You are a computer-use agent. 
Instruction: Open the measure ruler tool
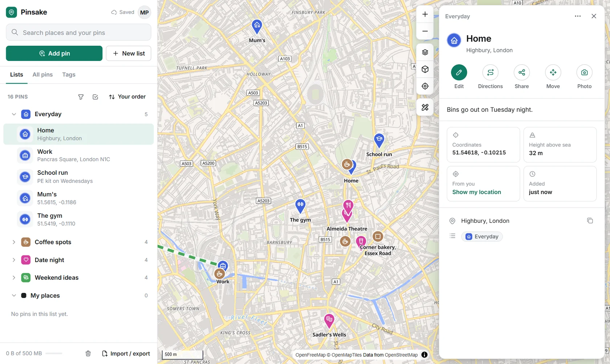tap(425, 107)
